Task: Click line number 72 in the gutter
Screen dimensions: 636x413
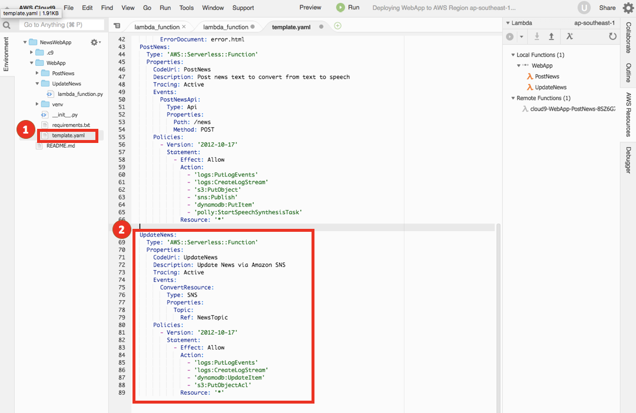Action: [x=122, y=265]
